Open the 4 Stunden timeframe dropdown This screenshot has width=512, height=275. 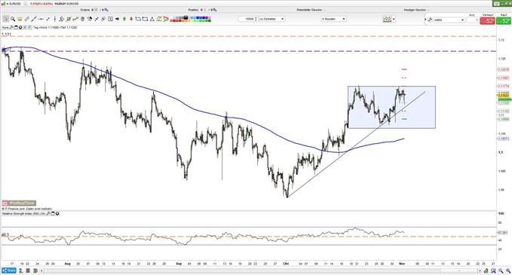[x=333, y=19]
